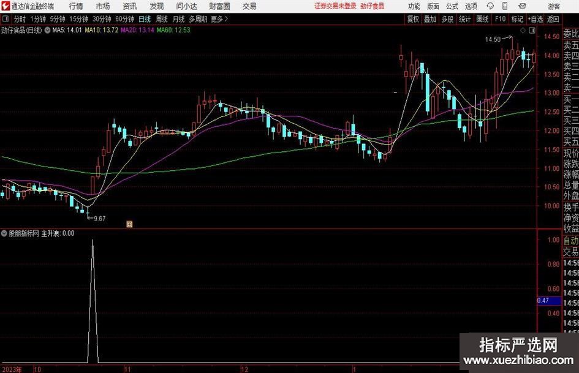Click the 通达信 red logo icon

click(6, 6)
